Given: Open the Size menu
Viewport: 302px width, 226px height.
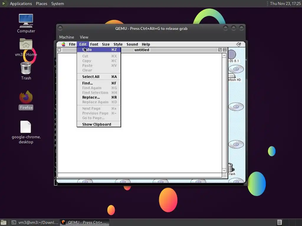Looking at the screenshot, I should point(106,44).
